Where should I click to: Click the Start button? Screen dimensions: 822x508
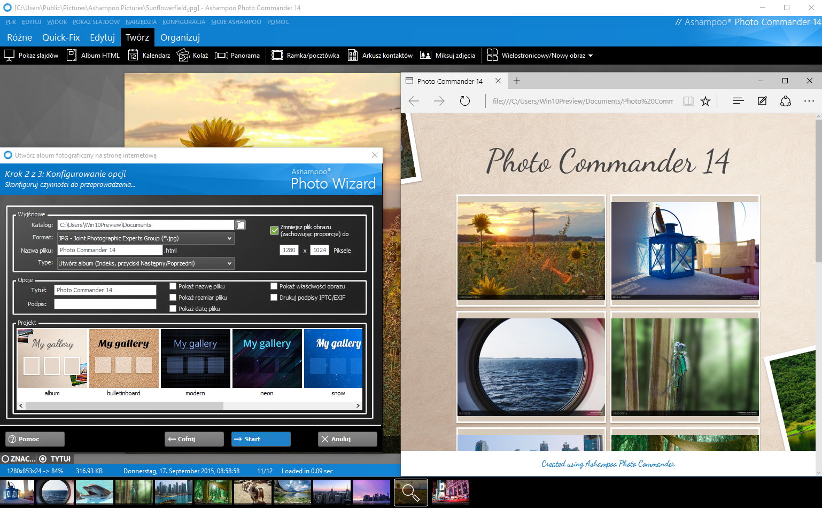[261, 439]
